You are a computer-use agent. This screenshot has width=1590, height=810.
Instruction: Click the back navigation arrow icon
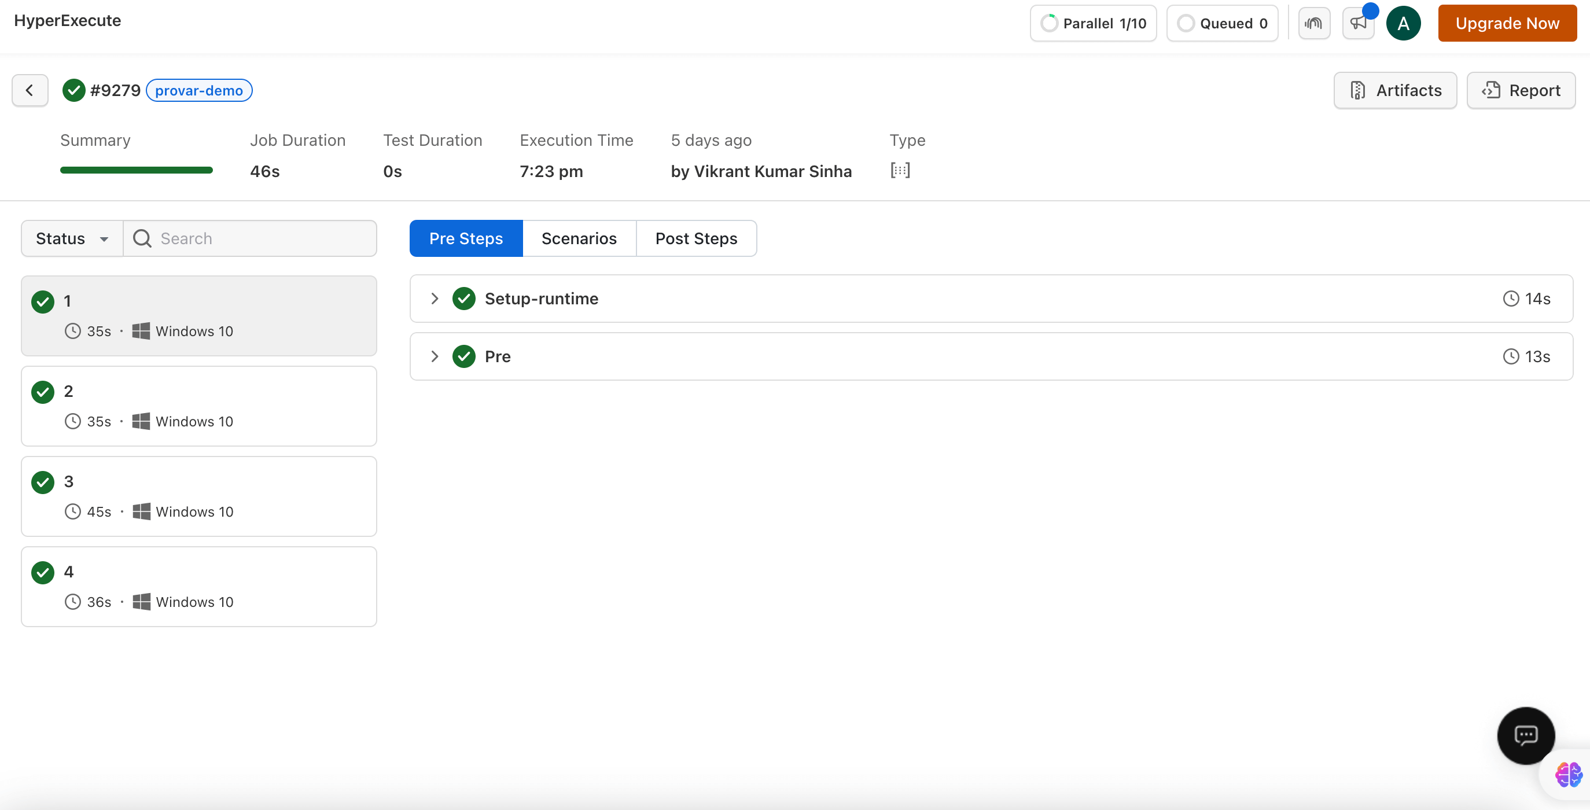coord(29,90)
